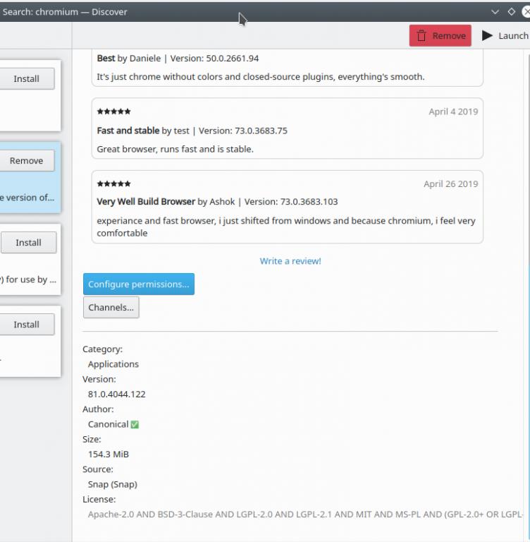This screenshot has height=542, width=530.
Task: Click the Install button in the last sidebar card
Action: pos(27,325)
